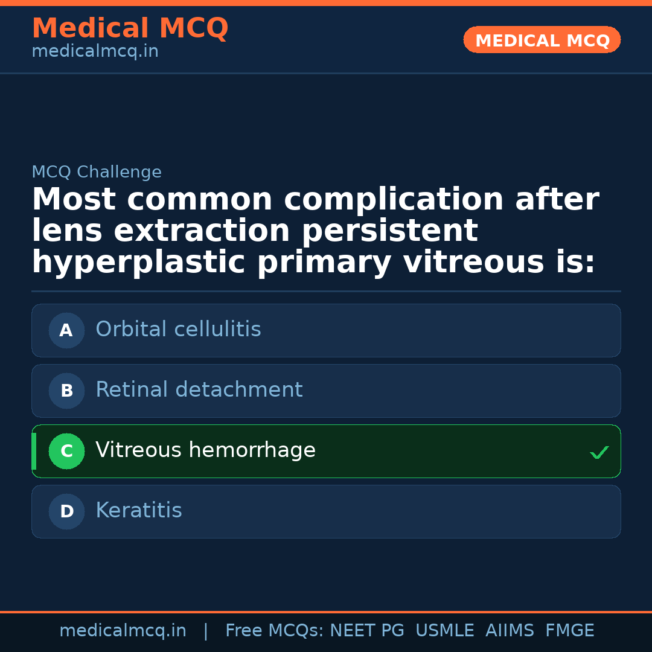Select the Keratitis answer text
The width and height of the screenshot is (652, 652).
[138, 511]
